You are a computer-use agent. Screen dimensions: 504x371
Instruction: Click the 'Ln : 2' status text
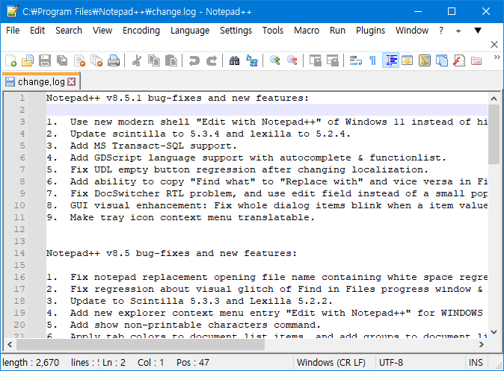pyautogui.click(x=114, y=363)
